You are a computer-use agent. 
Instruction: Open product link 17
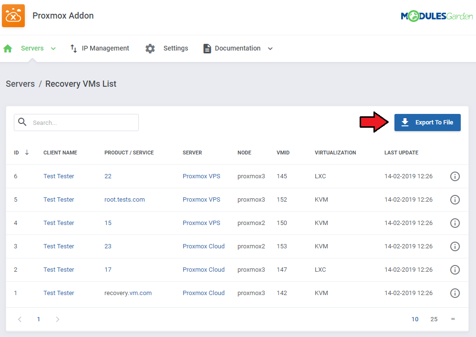108,270
